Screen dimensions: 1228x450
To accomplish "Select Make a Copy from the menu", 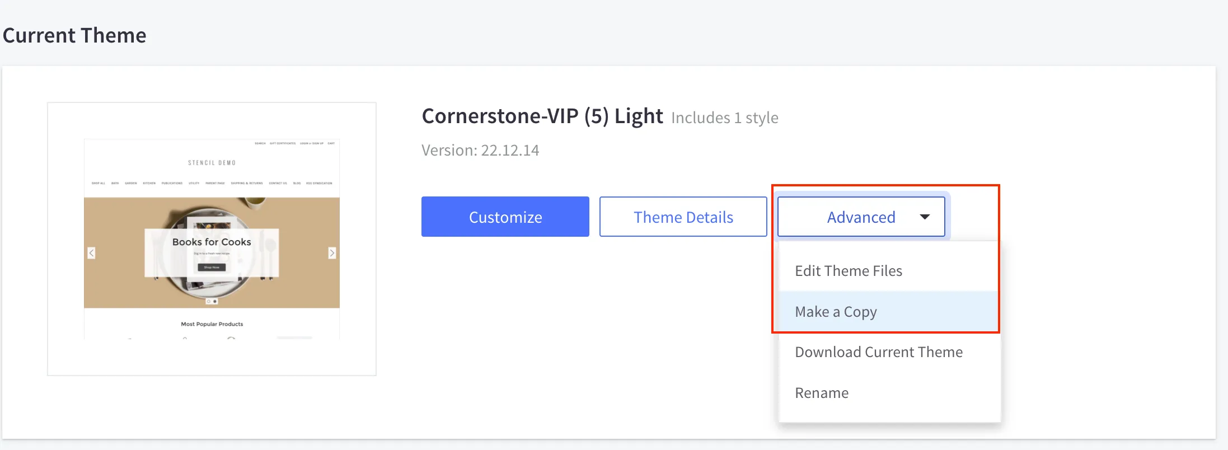I will click(836, 312).
